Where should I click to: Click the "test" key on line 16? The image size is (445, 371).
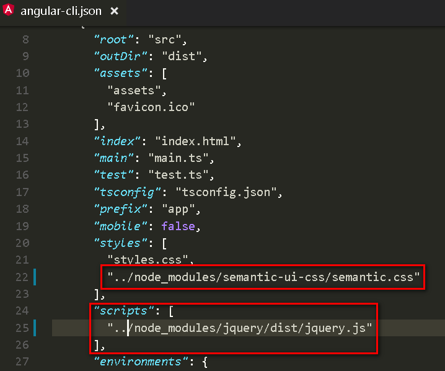click(x=113, y=175)
